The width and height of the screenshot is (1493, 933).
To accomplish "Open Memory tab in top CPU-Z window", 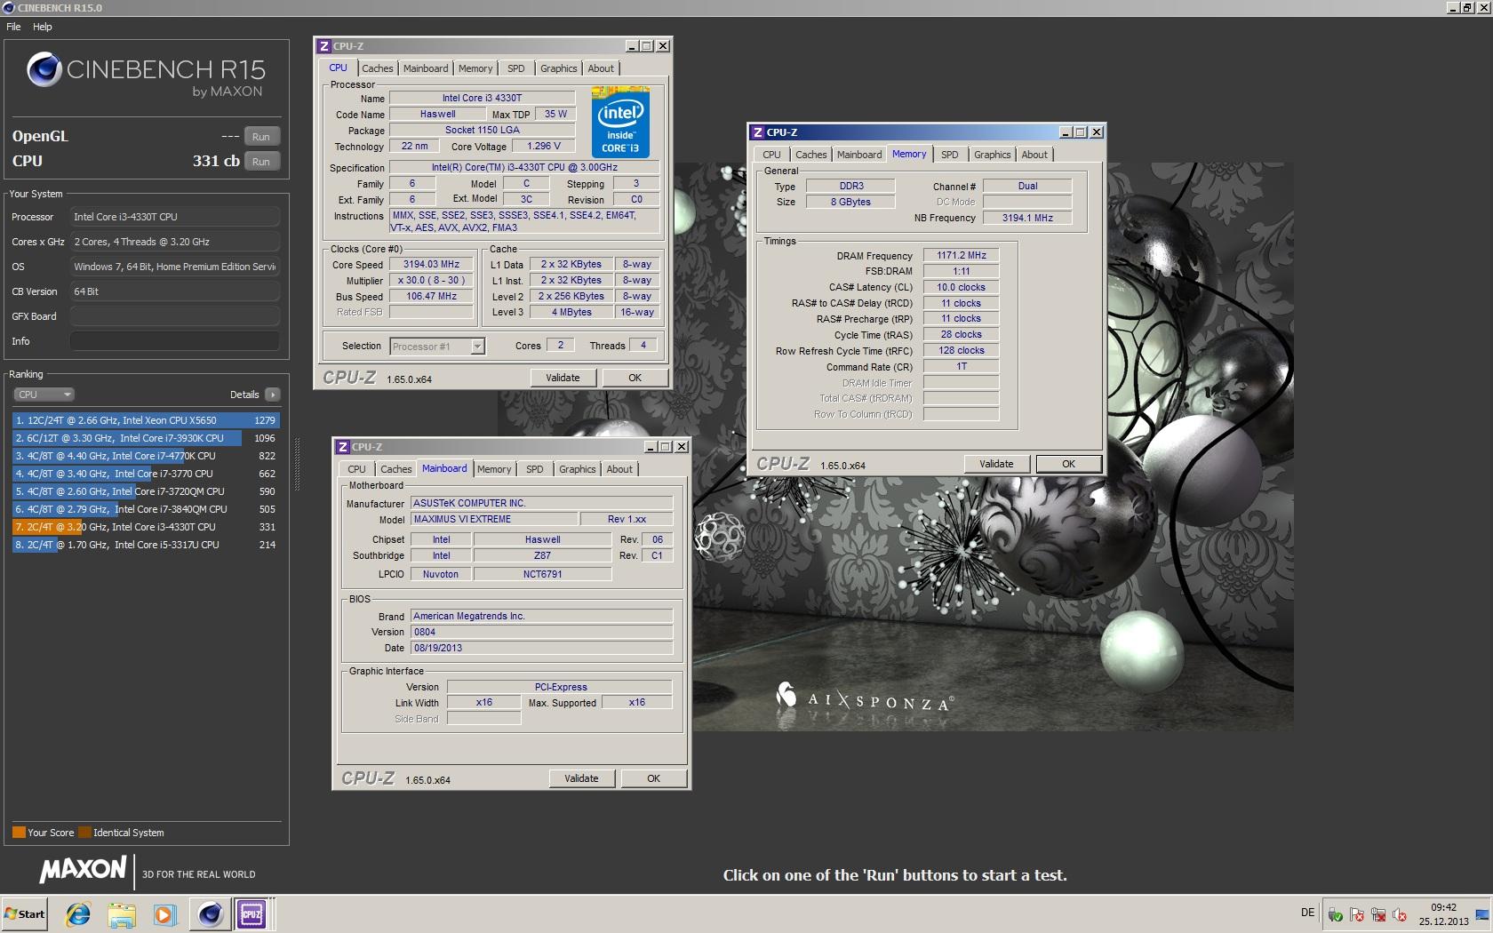I will (x=475, y=68).
